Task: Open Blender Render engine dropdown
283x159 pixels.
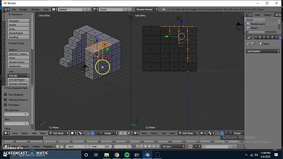Action: pos(146,9)
